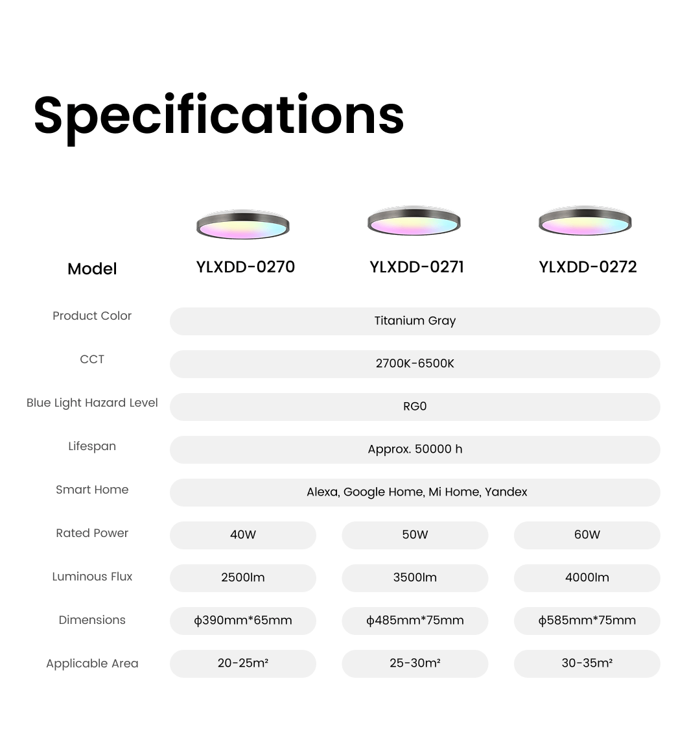Viewport: 700px width, 753px height.
Task: Click the 25-30m² applicable area cell
Action: click(x=415, y=663)
